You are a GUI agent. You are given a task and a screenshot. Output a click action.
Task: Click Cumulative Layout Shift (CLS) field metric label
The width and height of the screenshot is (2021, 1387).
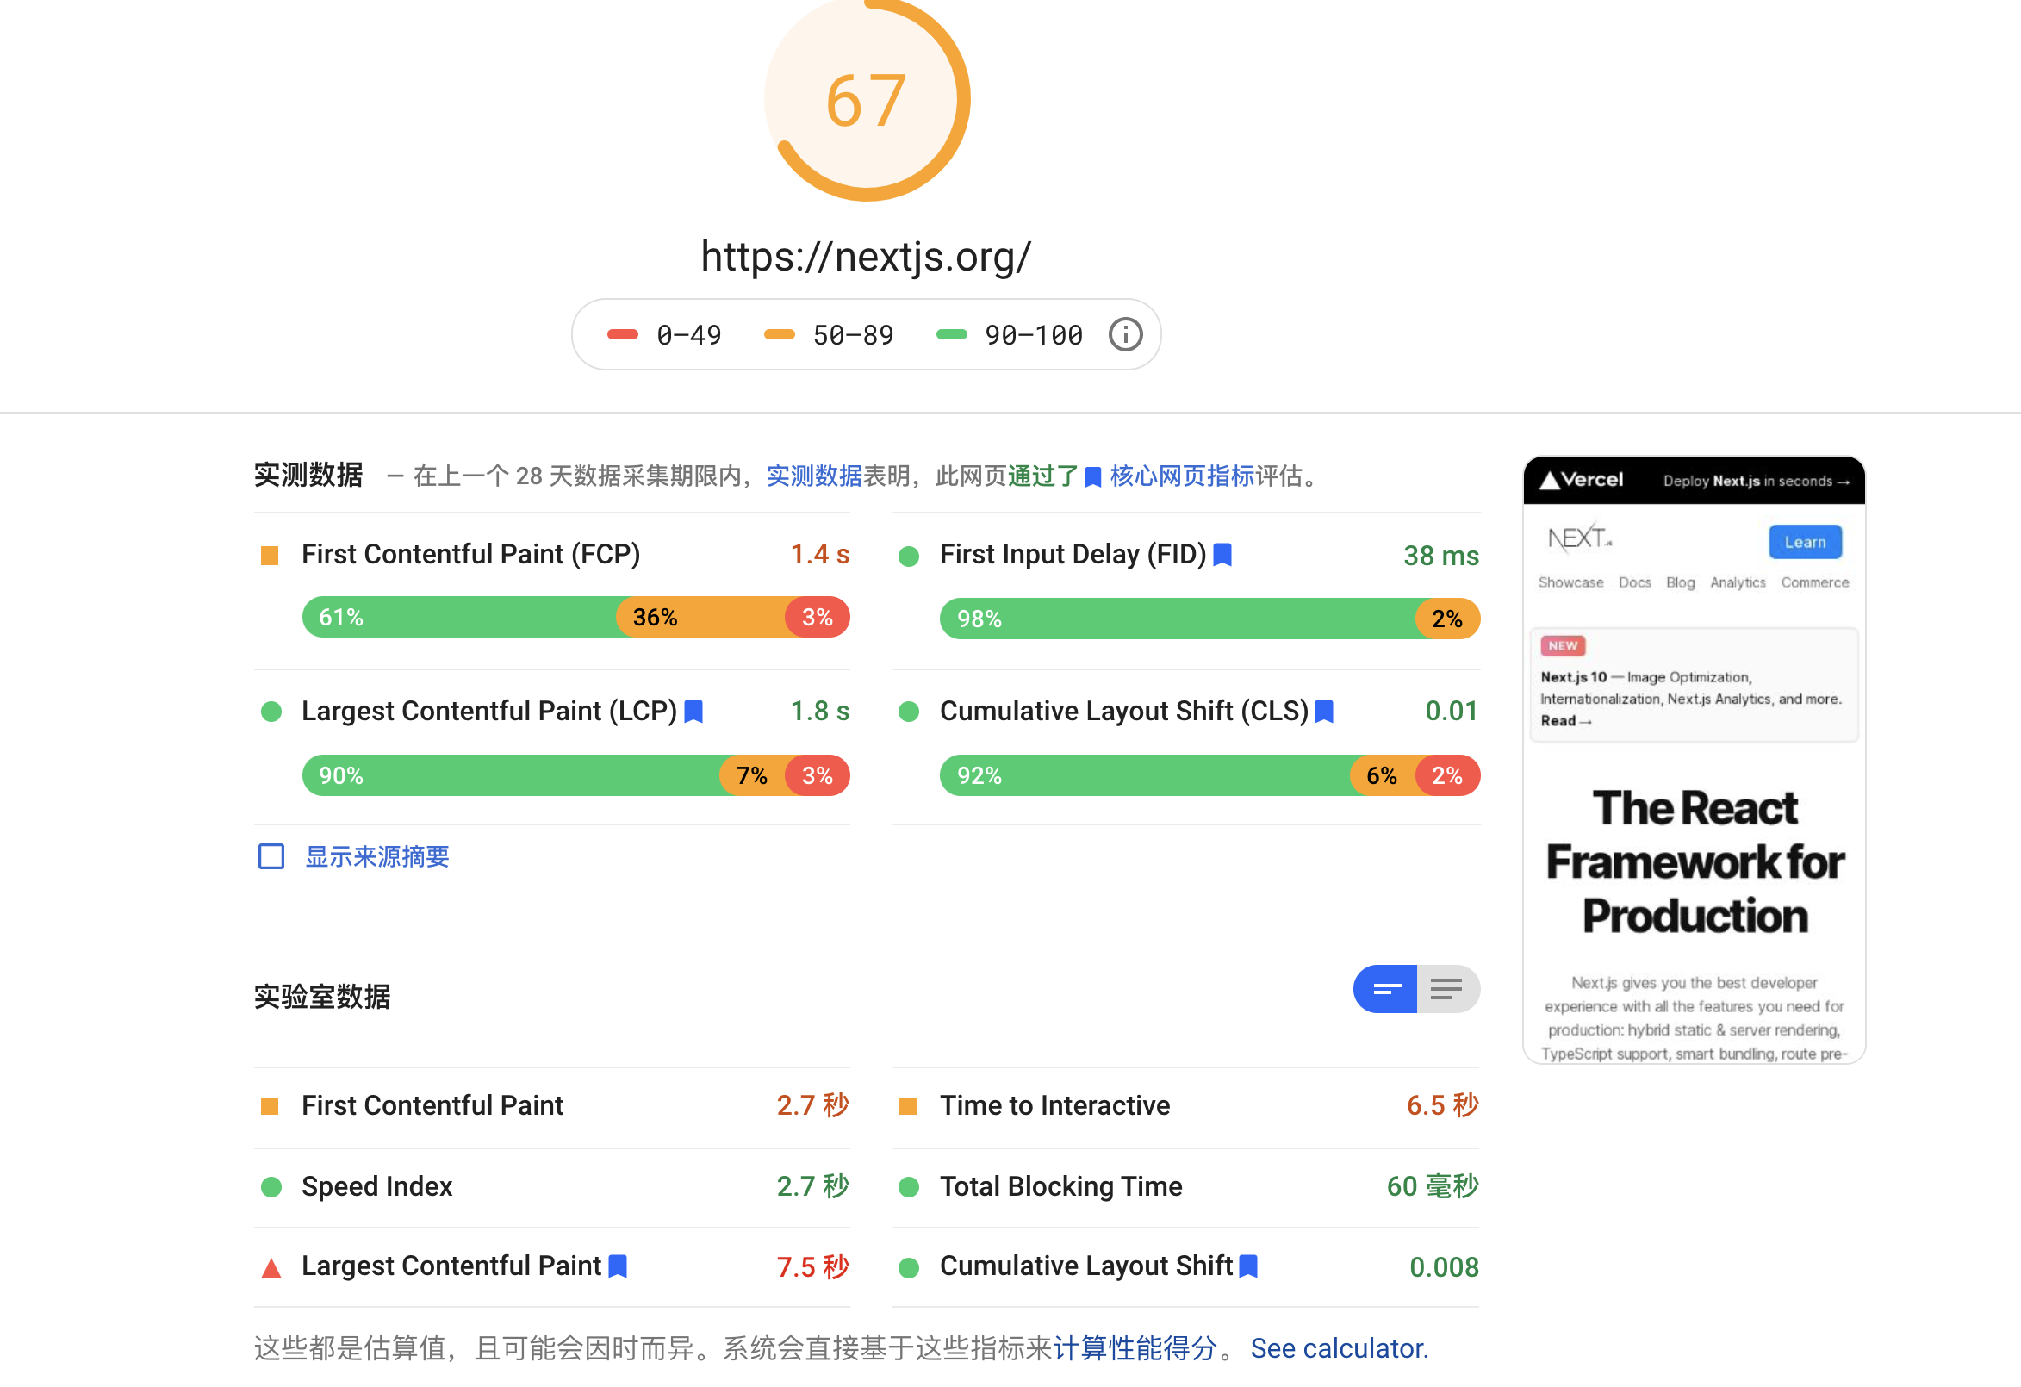[1124, 712]
